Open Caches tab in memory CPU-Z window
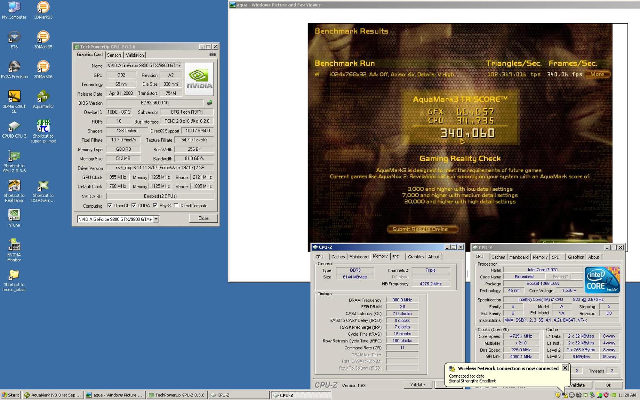The image size is (640, 400). pos(338,257)
